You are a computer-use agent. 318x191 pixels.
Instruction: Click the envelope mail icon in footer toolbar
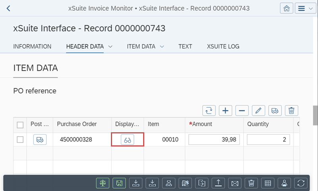click(x=235, y=183)
